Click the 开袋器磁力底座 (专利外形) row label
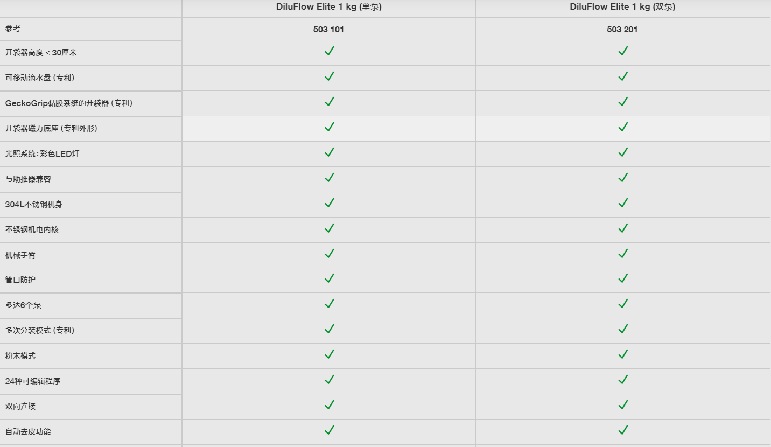 tap(51, 128)
